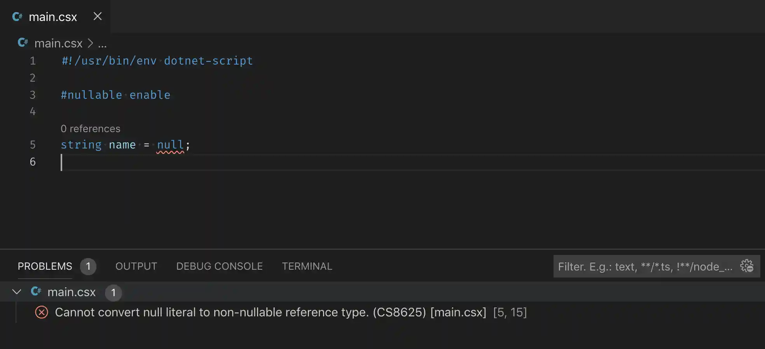The image size is (765, 349).
Task: Collapse the main.csx problems group
Action: 17,292
